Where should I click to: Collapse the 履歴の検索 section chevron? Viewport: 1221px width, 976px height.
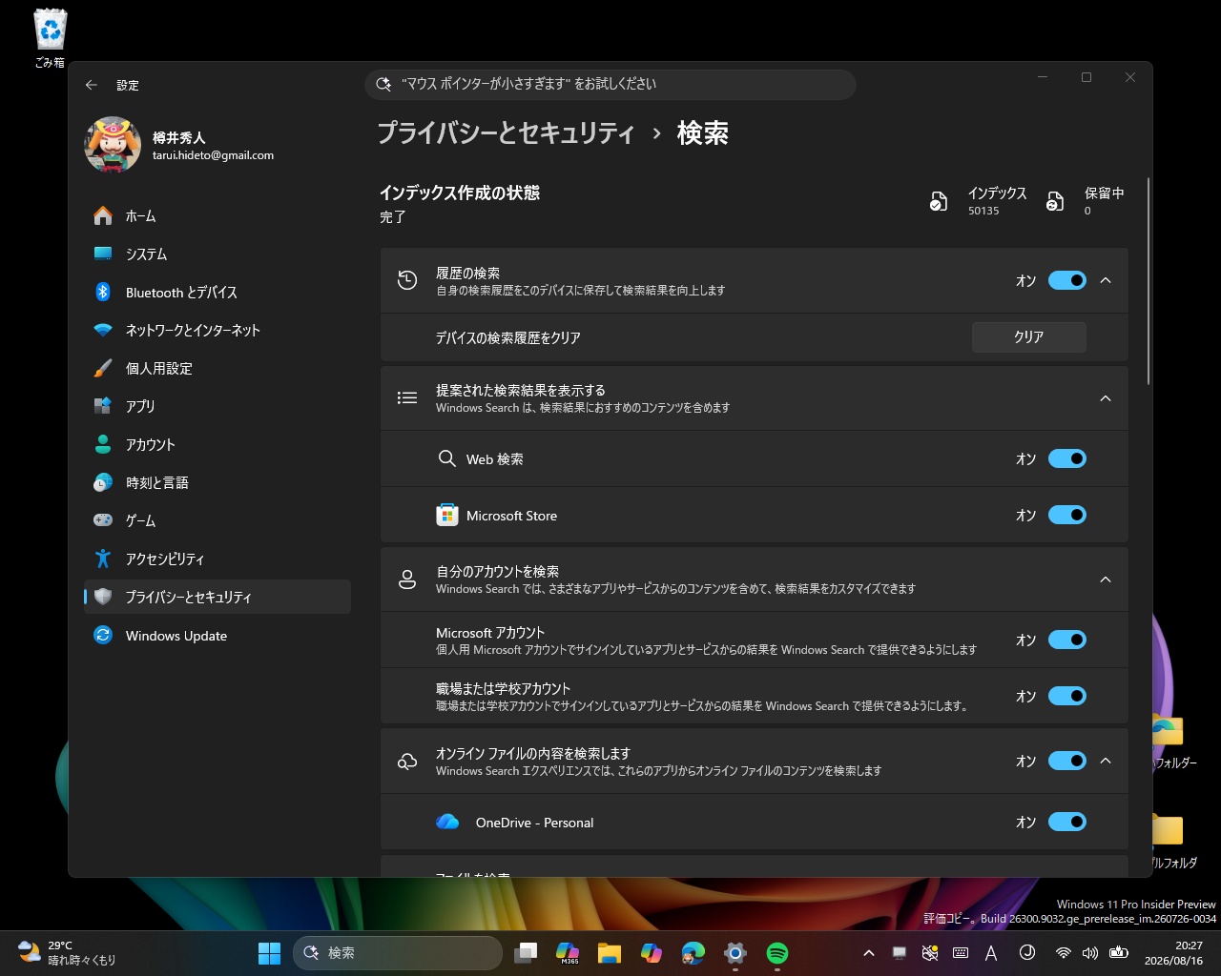[x=1106, y=280]
